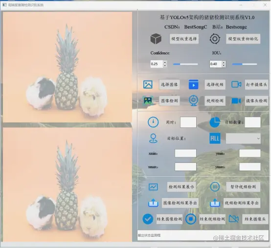Click the CSDN: BestSongC text
The height and width of the screenshot is (248, 271).
[x=185, y=27]
